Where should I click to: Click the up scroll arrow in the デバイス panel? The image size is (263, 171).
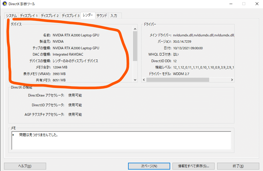[x=134, y=28]
